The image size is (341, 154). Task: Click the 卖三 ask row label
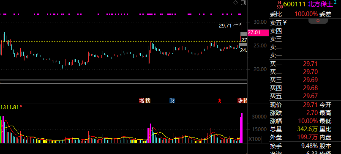[276, 39]
